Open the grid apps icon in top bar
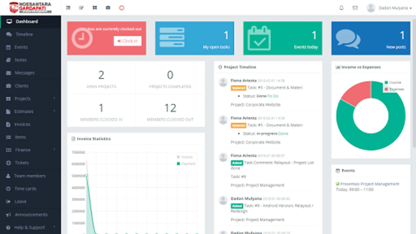Screen dimensions: 416x234 click(x=95, y=8)
